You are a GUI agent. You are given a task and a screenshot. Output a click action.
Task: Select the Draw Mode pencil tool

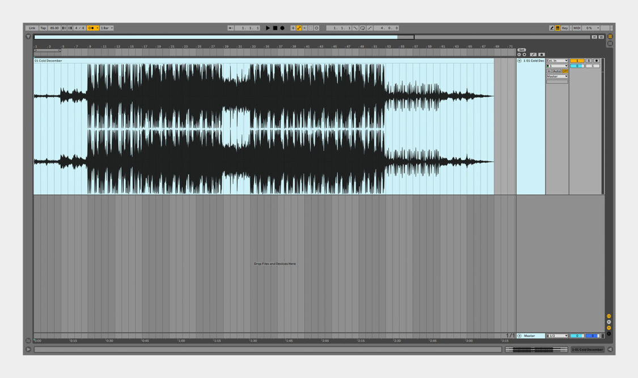click(x=552, y=28)
